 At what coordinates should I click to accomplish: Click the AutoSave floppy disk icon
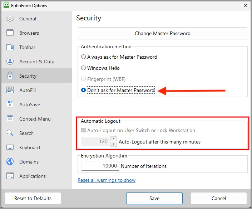[x=10, y=104]
